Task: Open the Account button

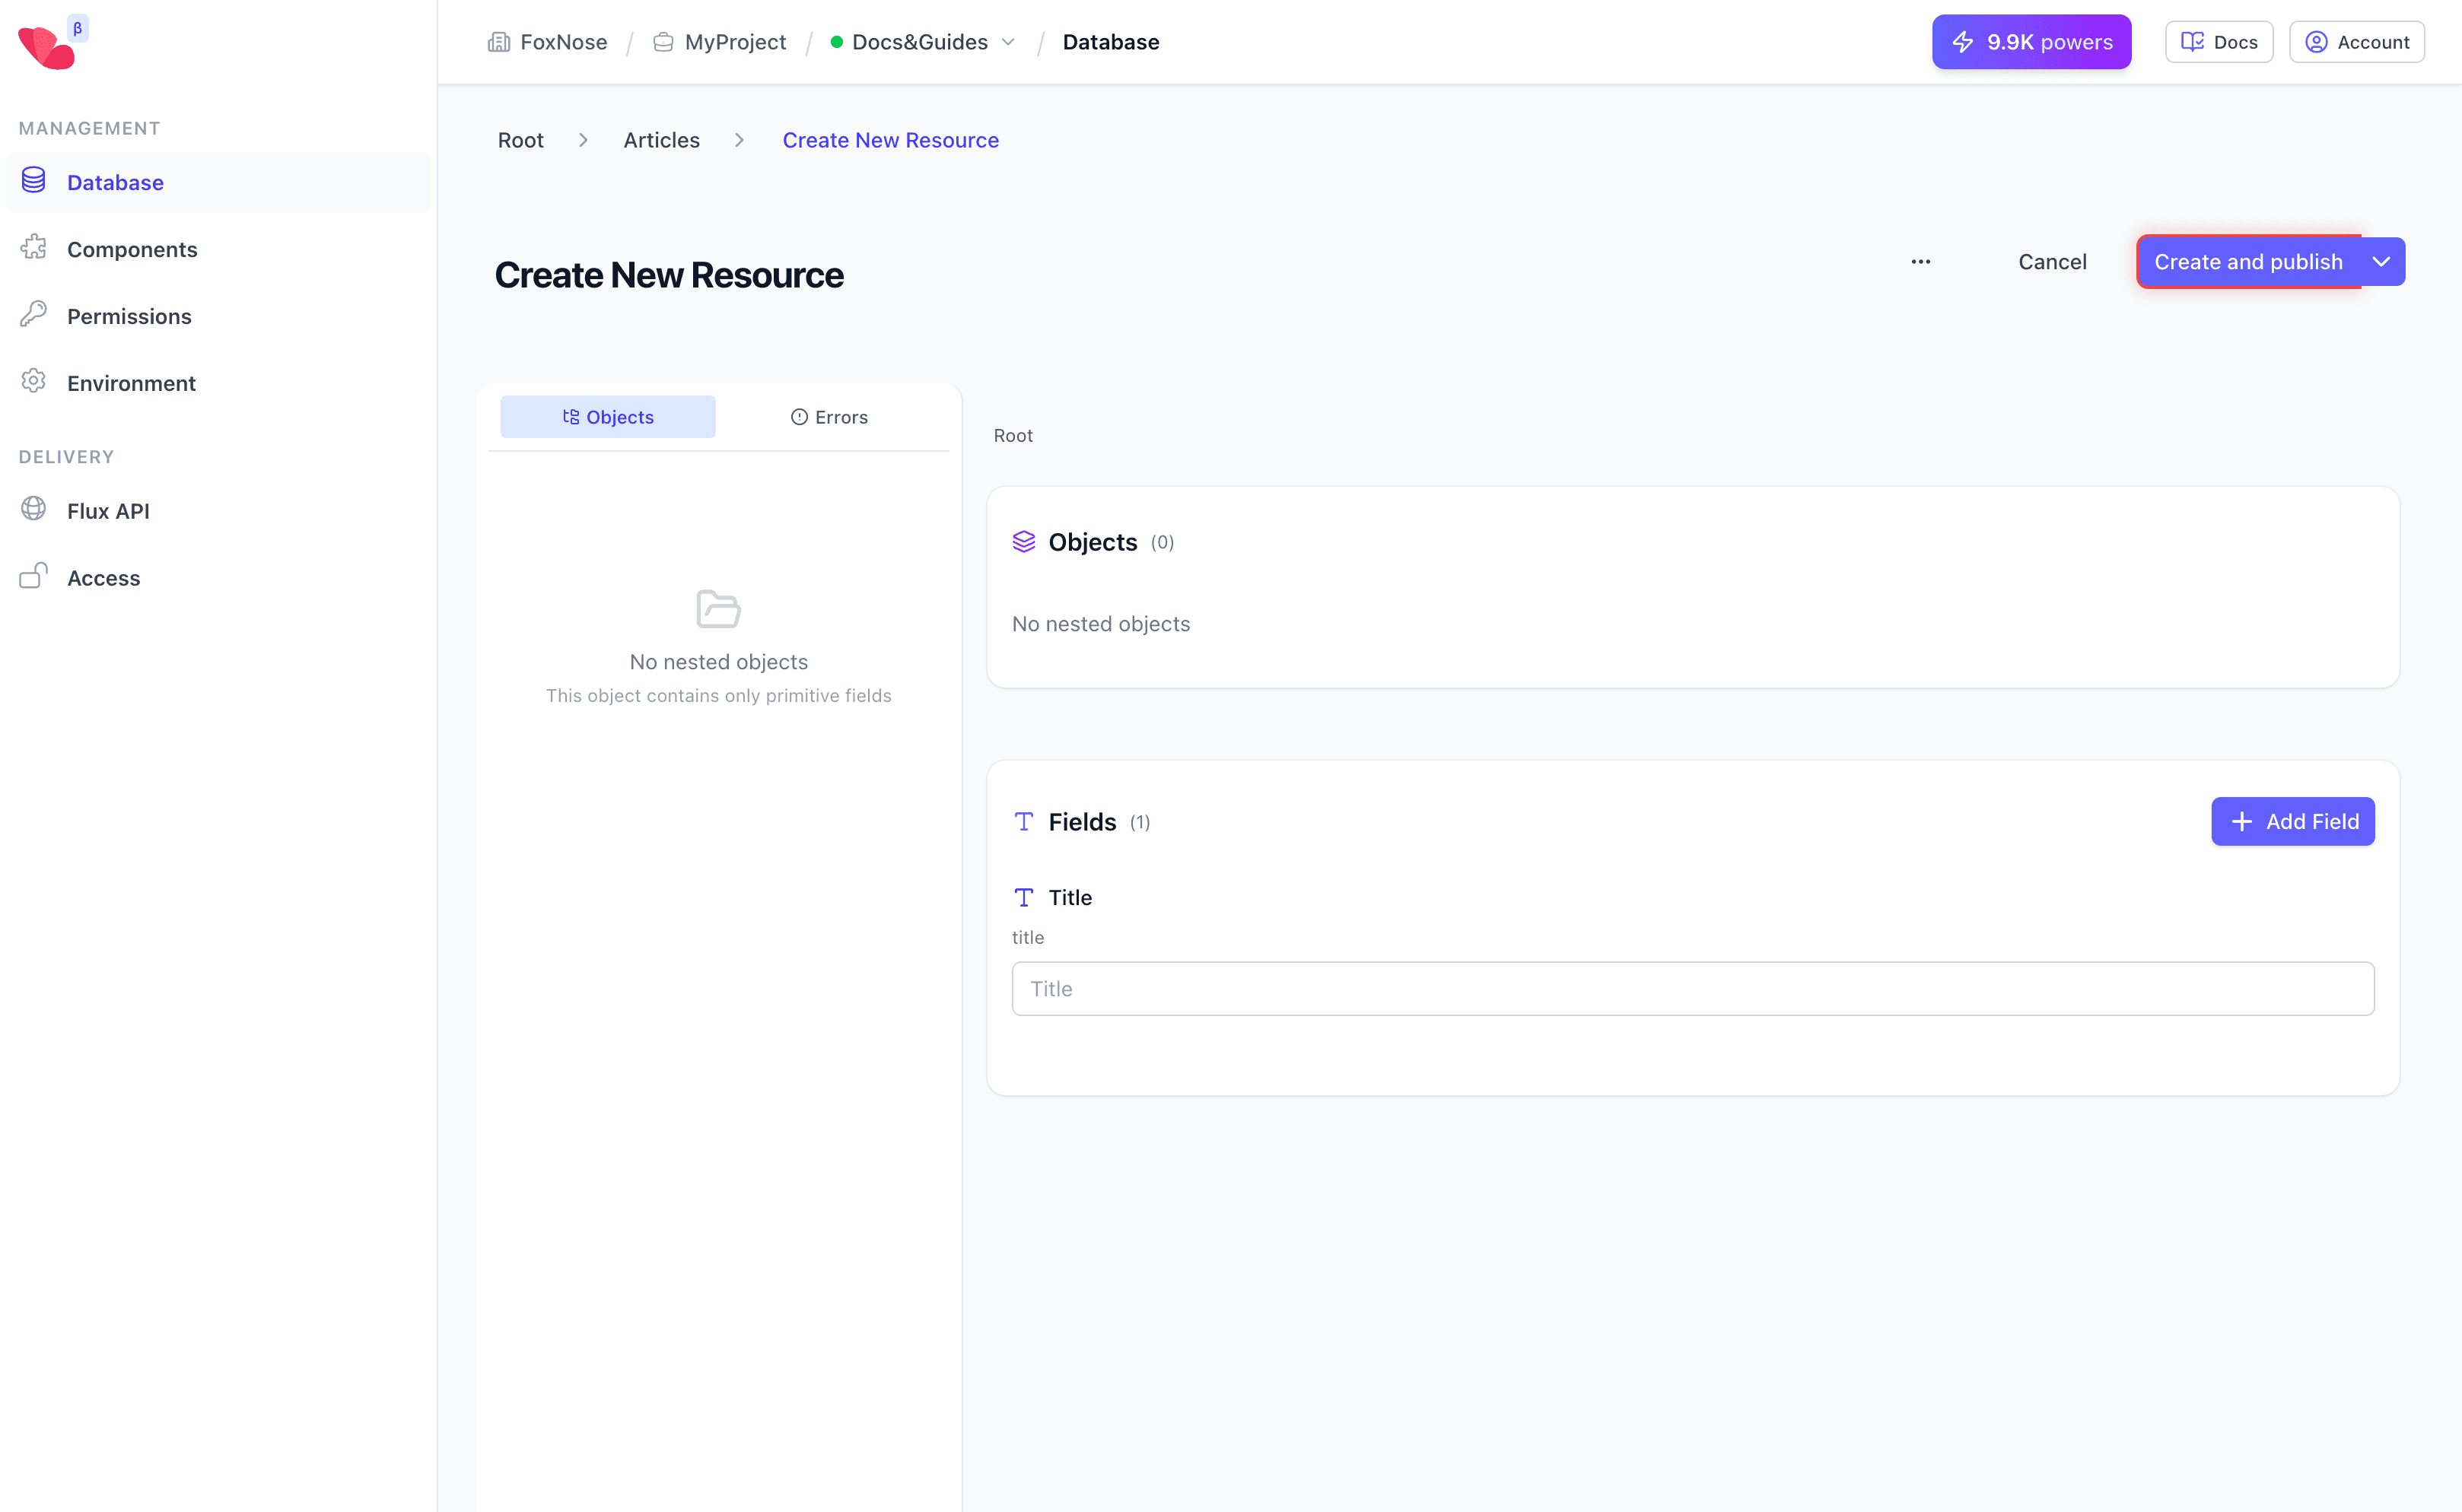Action: pyautogui.click(x=2356, y=42)
